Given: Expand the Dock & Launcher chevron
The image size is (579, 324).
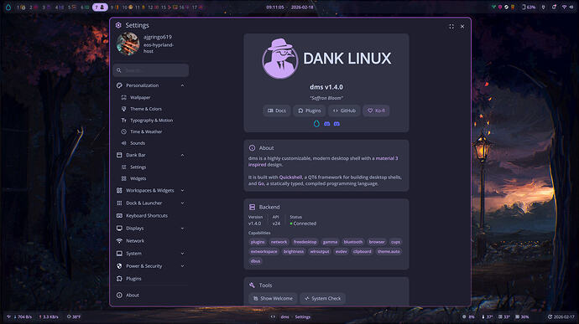Looking at the screenshot, I should point(182,203).
